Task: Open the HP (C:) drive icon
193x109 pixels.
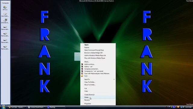Action: (x=5, y=8)
